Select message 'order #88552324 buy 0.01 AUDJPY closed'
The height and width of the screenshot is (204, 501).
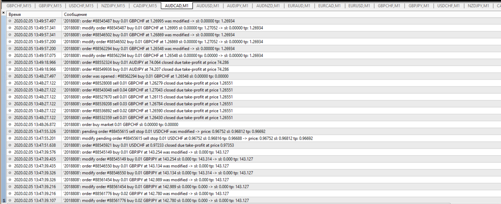pos(146,62)
